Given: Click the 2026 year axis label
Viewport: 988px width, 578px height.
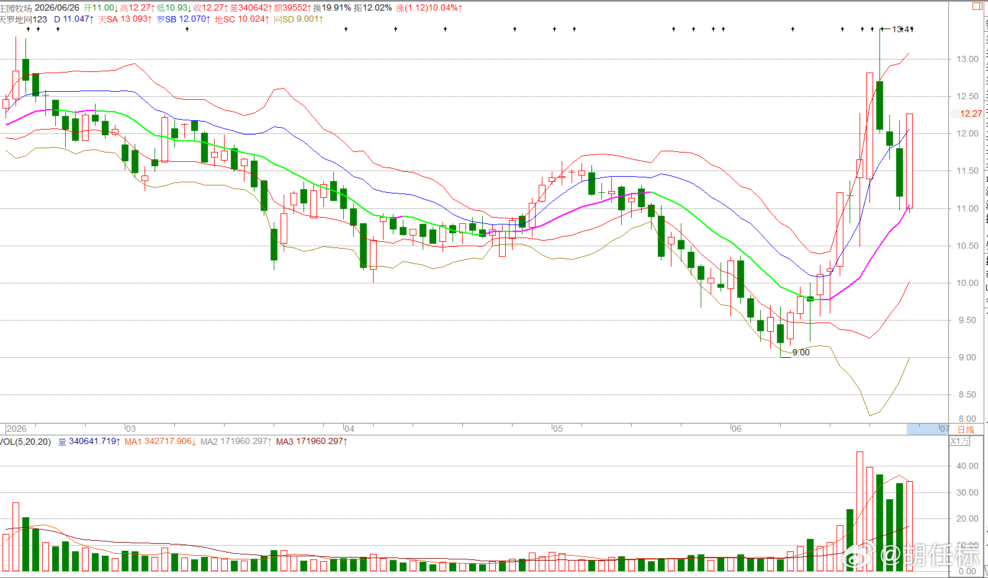Looking at the screenshot, I should [17, 429].
